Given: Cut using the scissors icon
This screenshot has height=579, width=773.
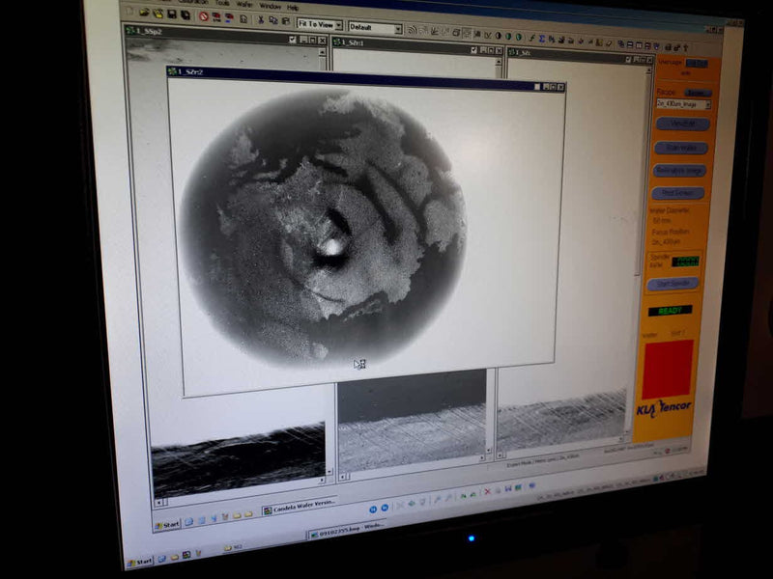Looking at the screenshot, I should pos(261,19).
